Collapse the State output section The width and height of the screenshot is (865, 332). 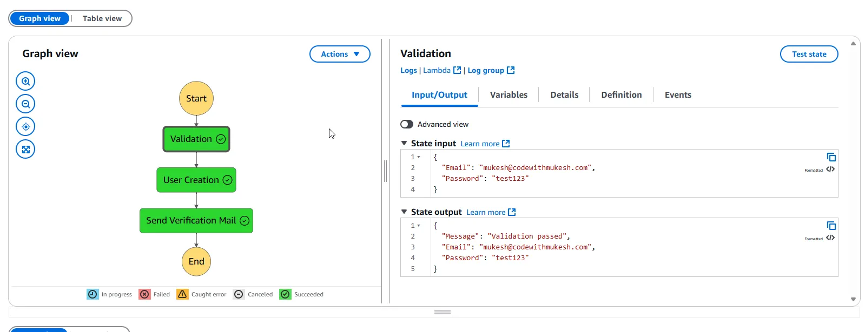[404, 212]
